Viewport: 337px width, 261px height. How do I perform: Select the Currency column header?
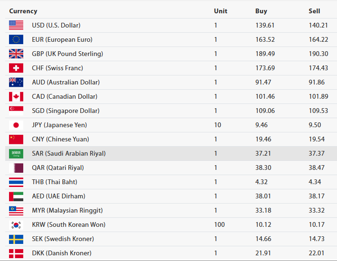coord(23,11)
